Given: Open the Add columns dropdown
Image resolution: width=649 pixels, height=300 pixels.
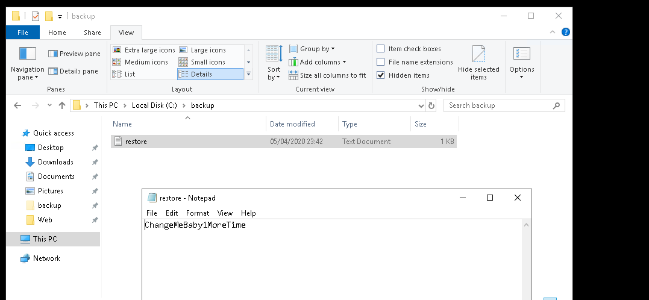Looking at the screenshot, I should coord(318,62).
